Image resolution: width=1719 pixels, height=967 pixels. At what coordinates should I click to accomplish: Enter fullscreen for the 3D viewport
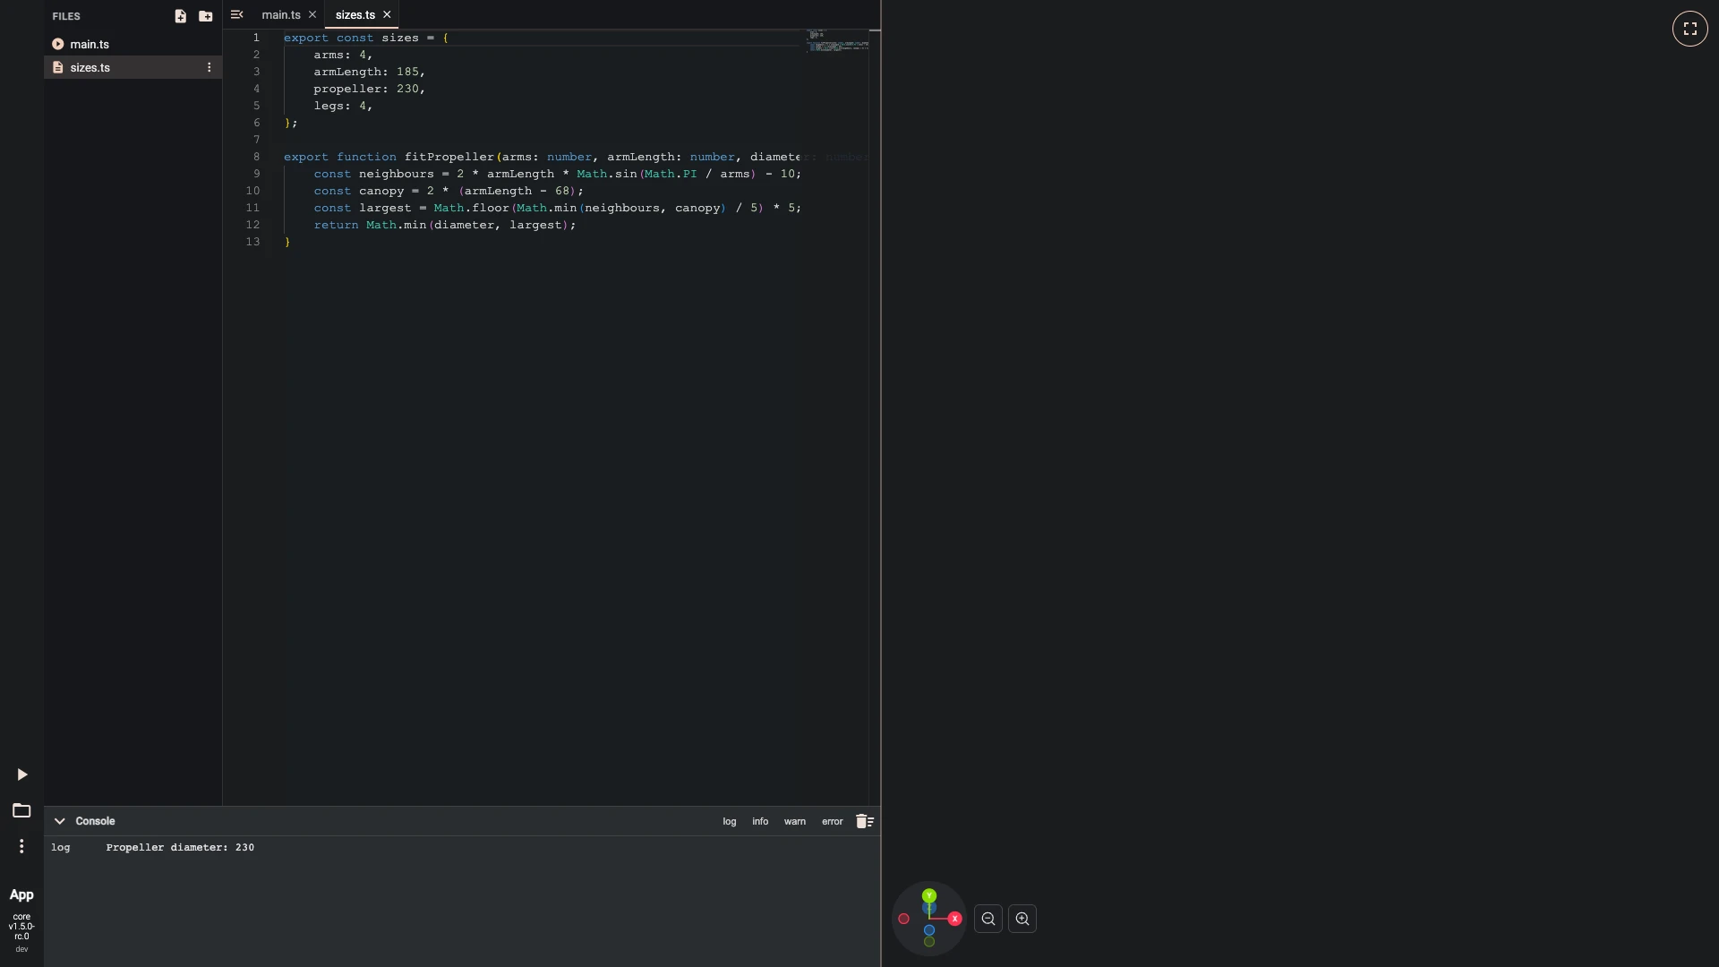pyautogui.click(x=1690, y=29)
